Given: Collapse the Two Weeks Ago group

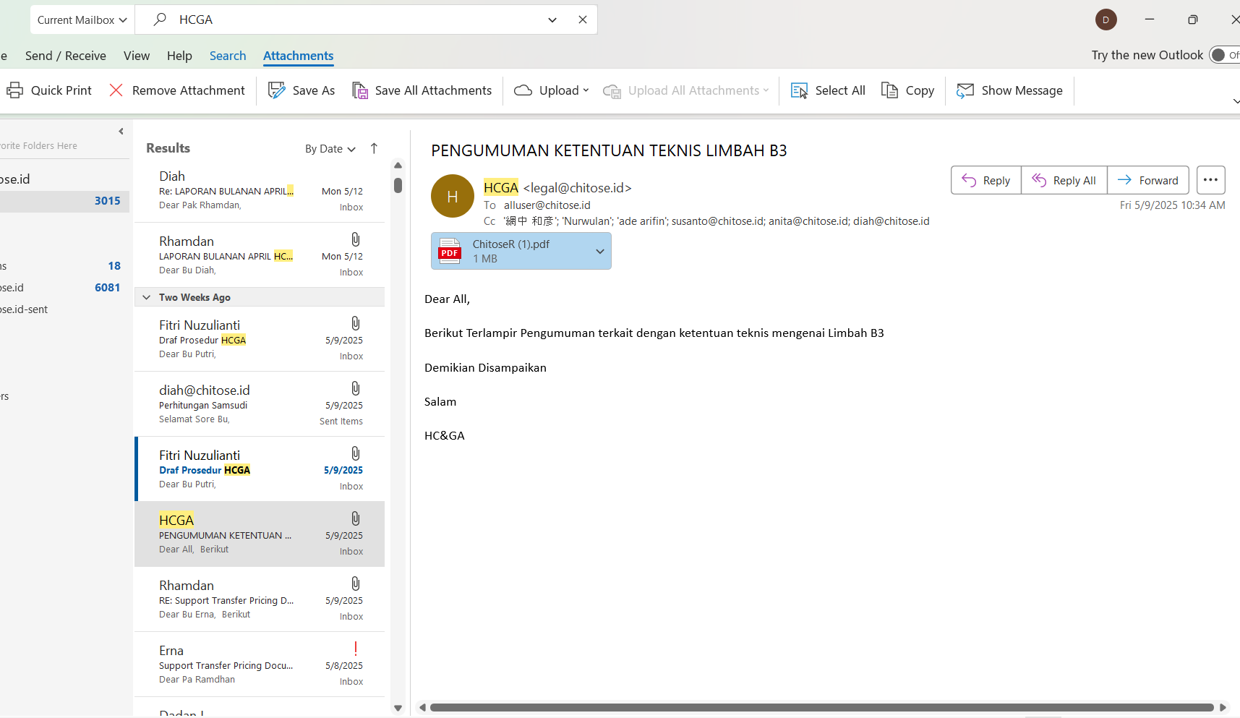Looking at the screenshot, I should (147, 297).
